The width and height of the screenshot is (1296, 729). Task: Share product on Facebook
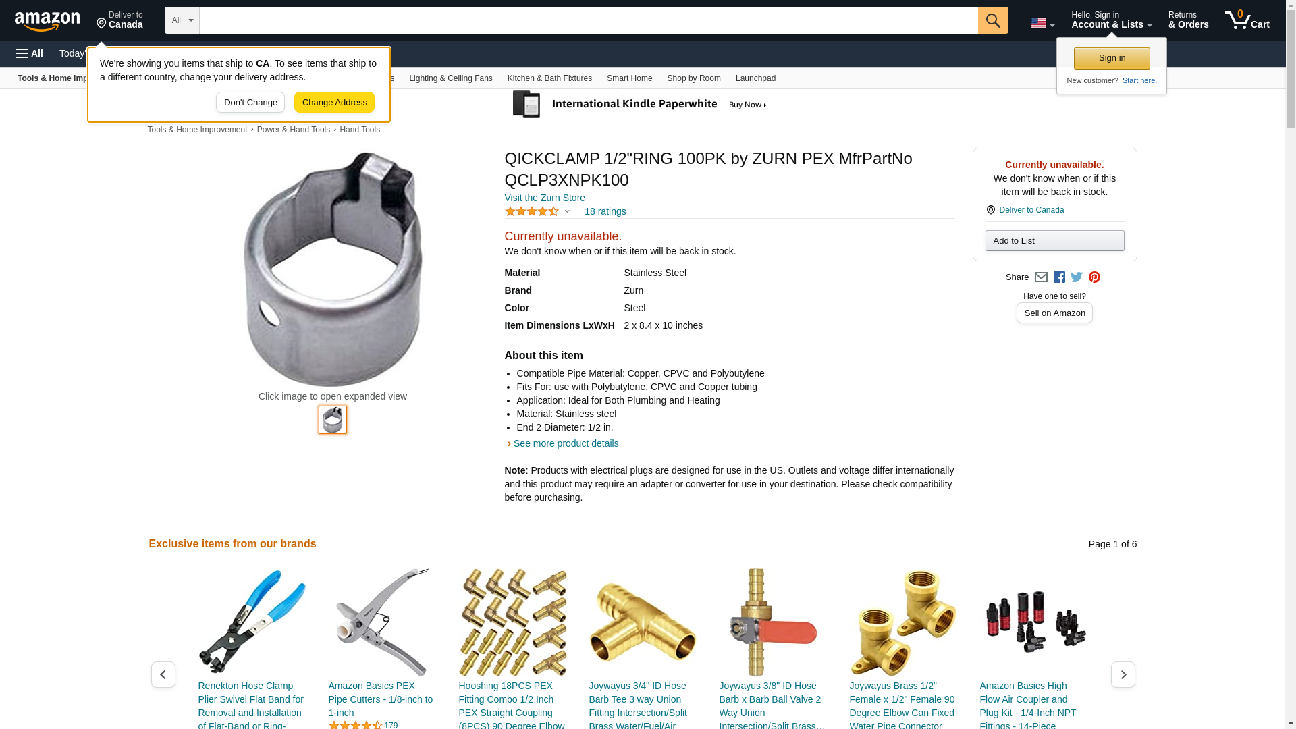pyautogui.click(x=1059, y=277)
